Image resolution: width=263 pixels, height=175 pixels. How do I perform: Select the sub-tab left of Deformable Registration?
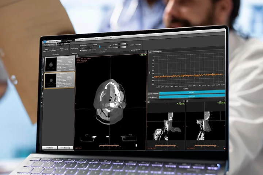[49, 45]
